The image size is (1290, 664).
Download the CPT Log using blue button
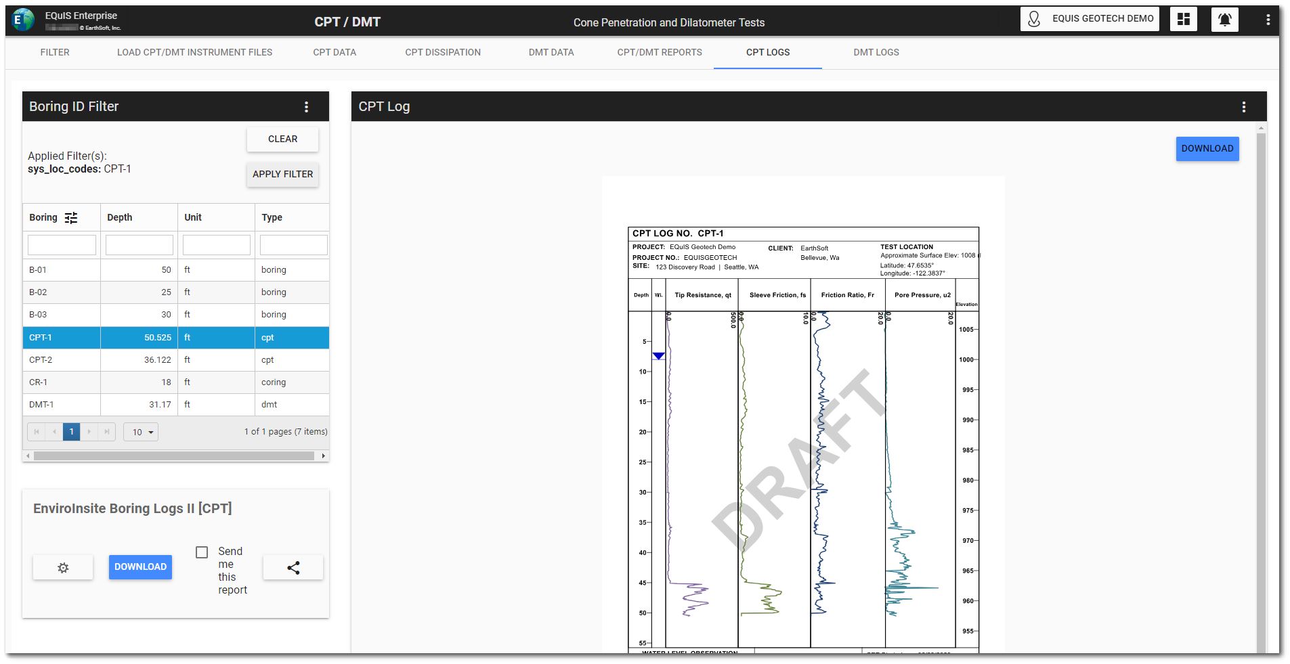[x=1207, y=149]
